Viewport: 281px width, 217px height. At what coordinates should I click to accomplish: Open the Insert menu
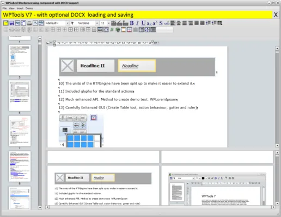[x=20, y=8]
